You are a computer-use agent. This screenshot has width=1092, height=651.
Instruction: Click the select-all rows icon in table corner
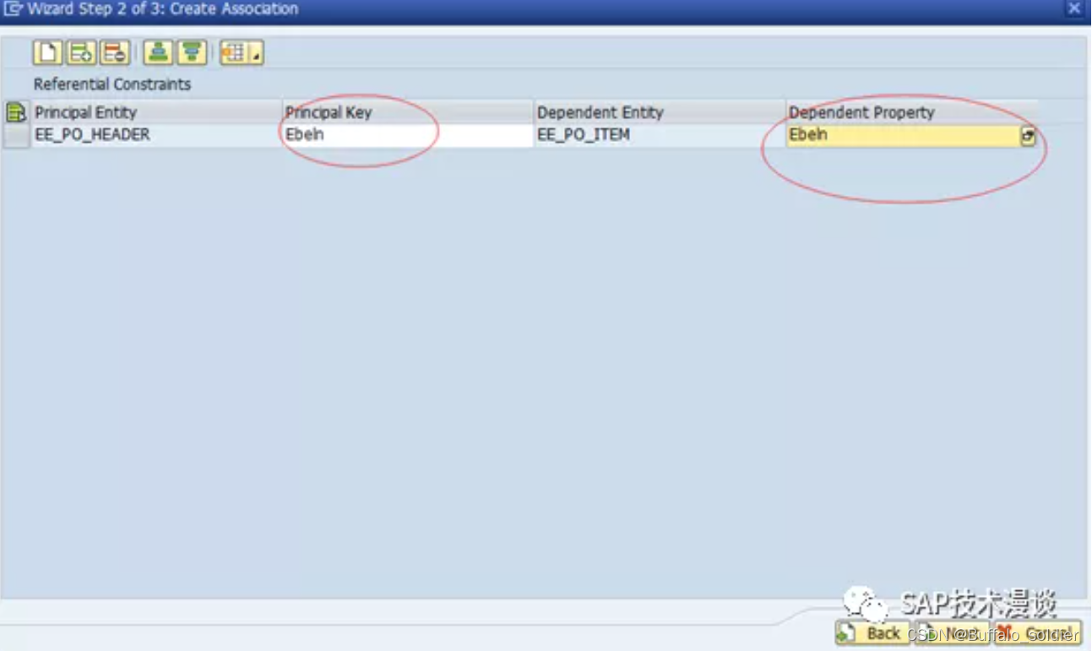coord(16,112)
